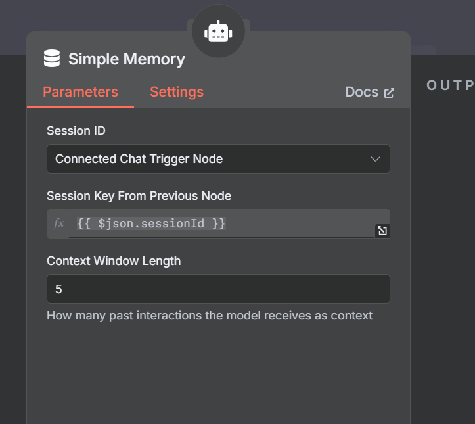Viewport: 475px width, 424px height.
Task: Click the fx expression icon
Action: point(58,224)
